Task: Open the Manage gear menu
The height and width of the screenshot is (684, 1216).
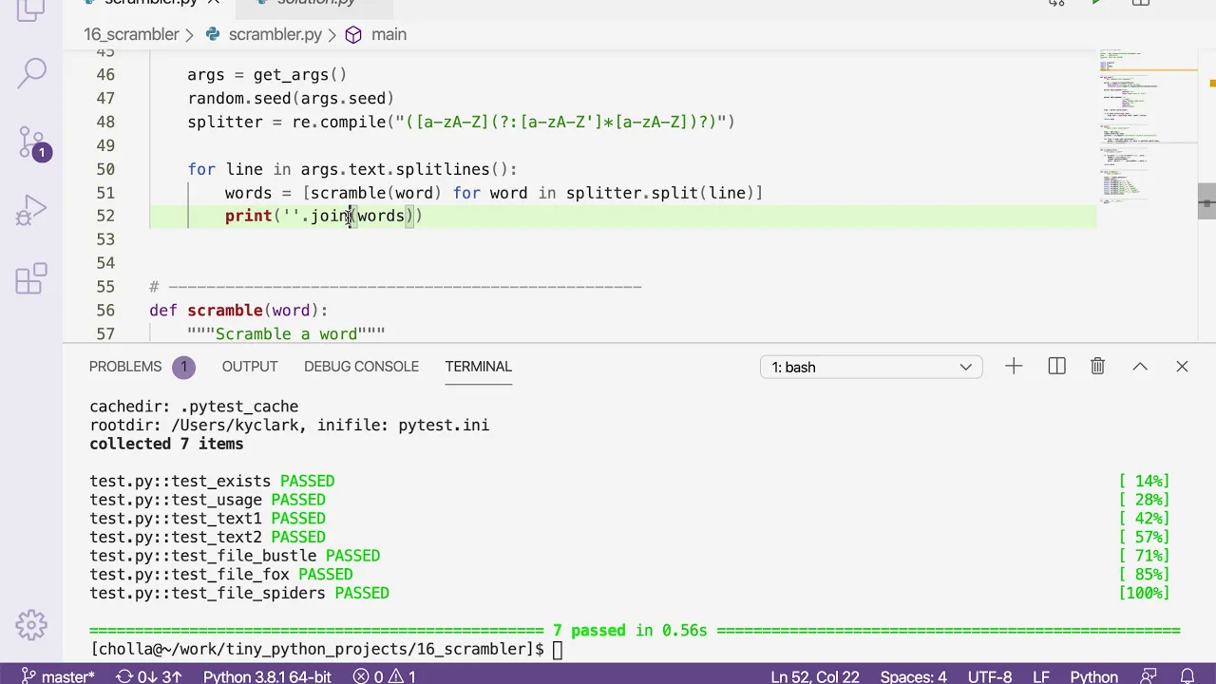Action: coord(31,624)
